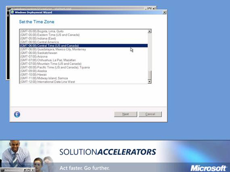This screenshot has width=230, height=172.
Task: Maximize the background command window
Action: (149, 9)
